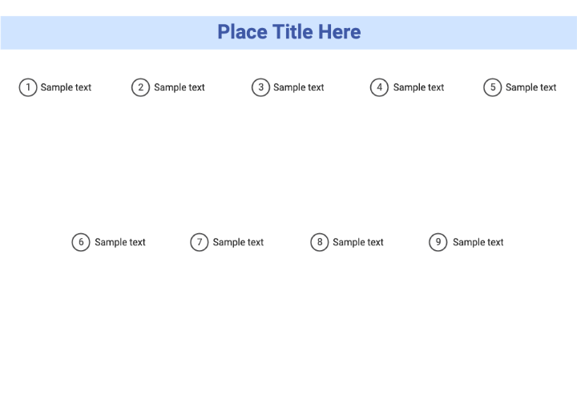Select the circled number 2 icon
Screen dimensions: 577x404
pyautogui.click(x=141, y=87)
